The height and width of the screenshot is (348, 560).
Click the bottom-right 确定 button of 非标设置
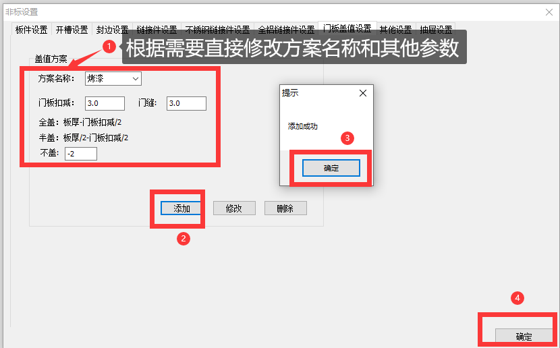pos(524,337)
